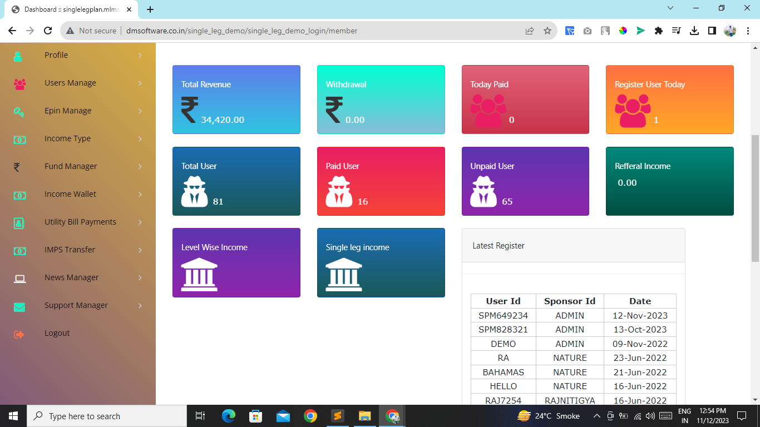Click the people icon in Register User Today card

632,110
